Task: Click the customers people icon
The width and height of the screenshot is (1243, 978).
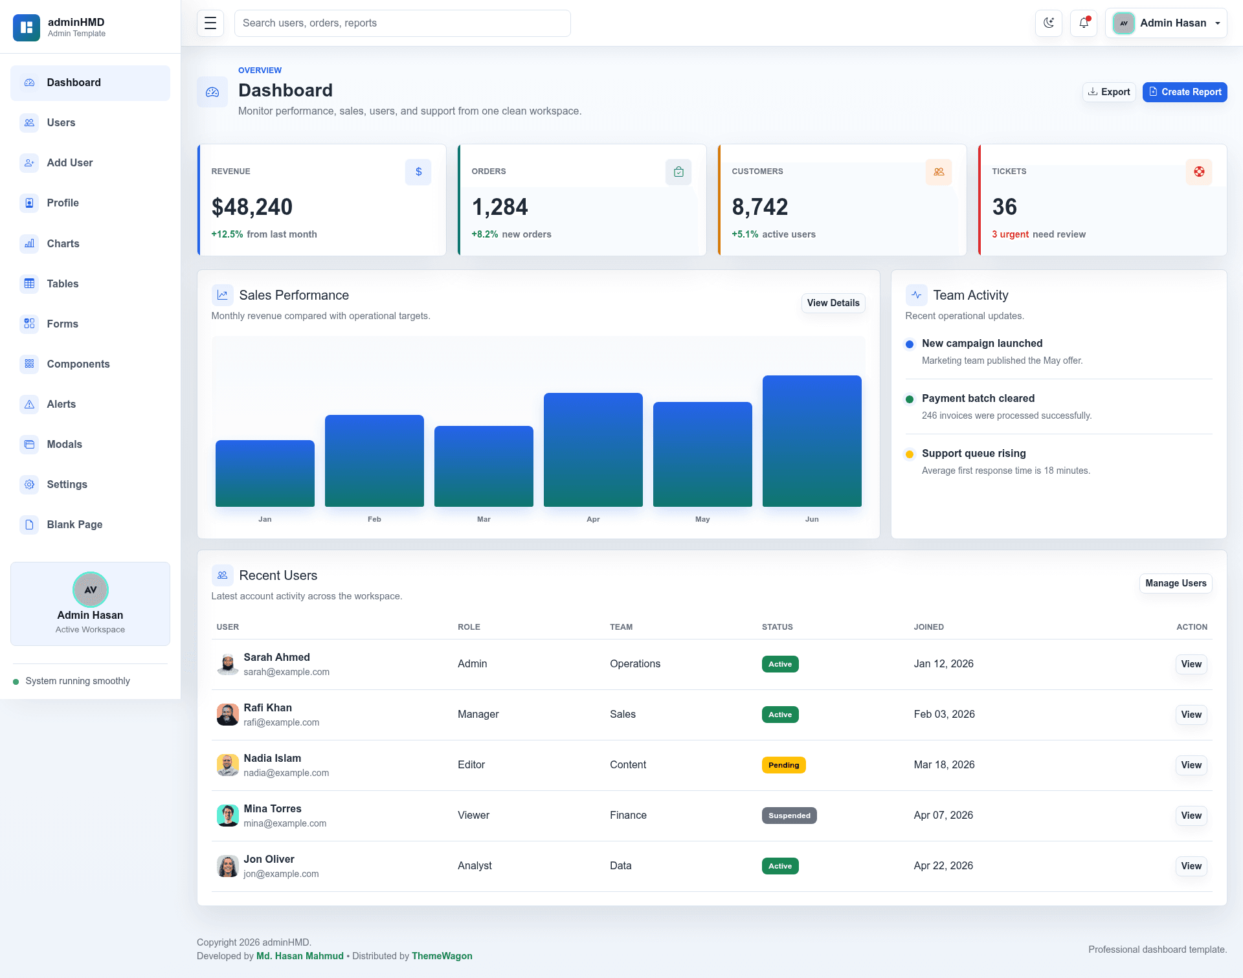Action: (x=939, y=172)
